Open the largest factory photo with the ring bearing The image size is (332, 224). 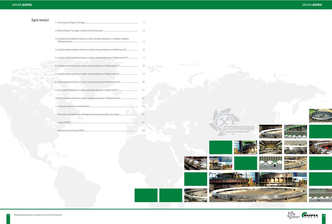(x=258, y=187)
